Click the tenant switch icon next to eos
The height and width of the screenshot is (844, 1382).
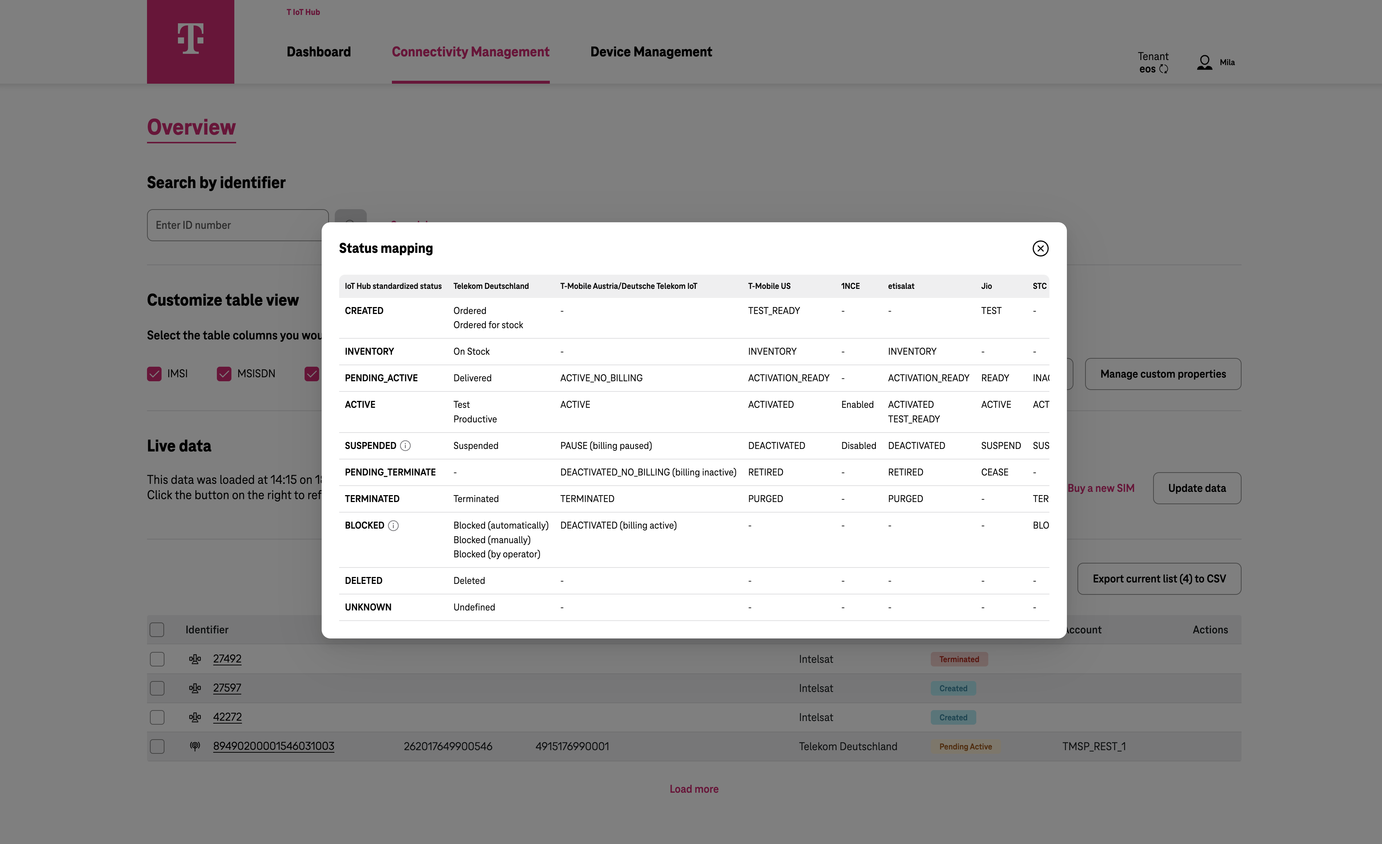pyautogui.click(x=1164, y=69)
